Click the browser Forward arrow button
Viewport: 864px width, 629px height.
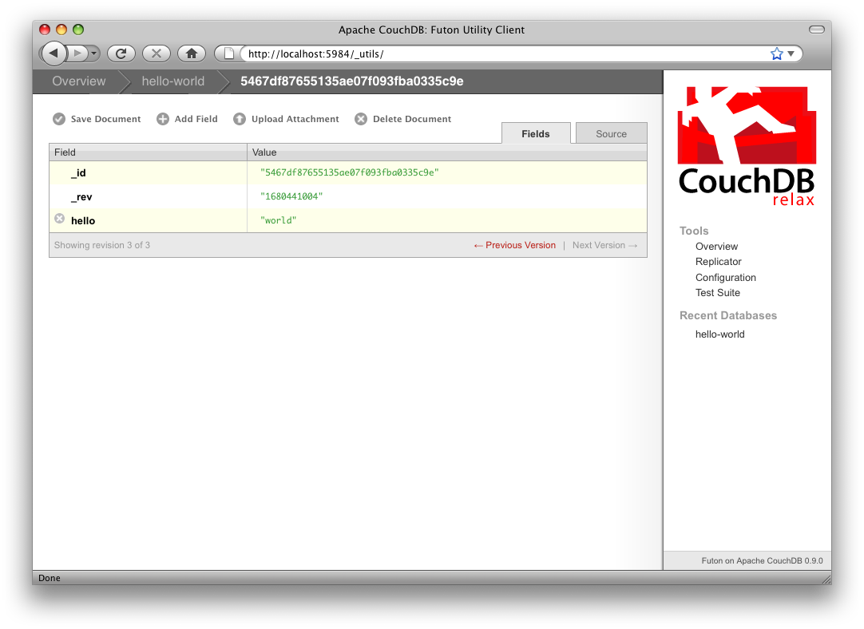coord(77,53)
